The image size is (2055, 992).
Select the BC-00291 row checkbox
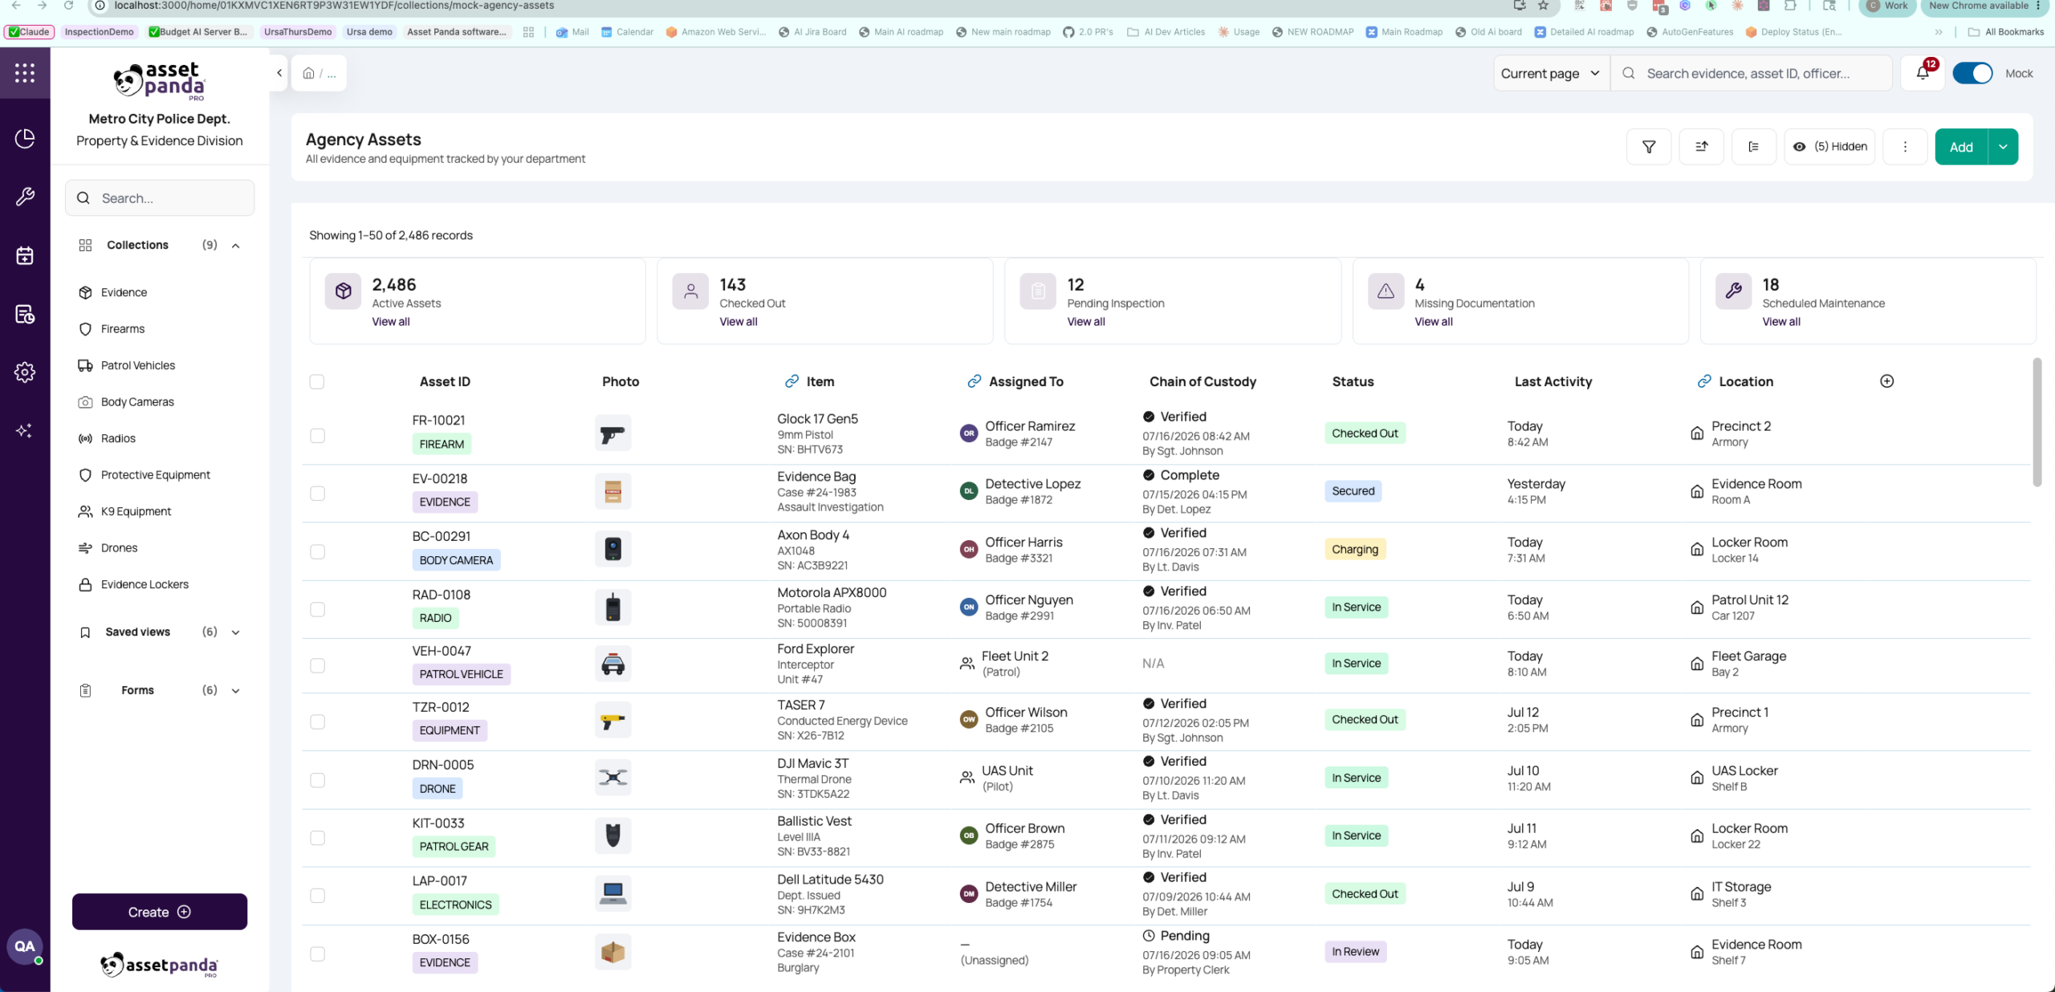point(317,552)
